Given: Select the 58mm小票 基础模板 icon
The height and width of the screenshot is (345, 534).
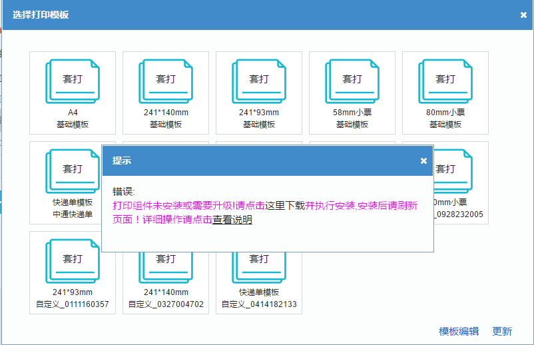Looking at the screenshot, I should tap(352, 81).
